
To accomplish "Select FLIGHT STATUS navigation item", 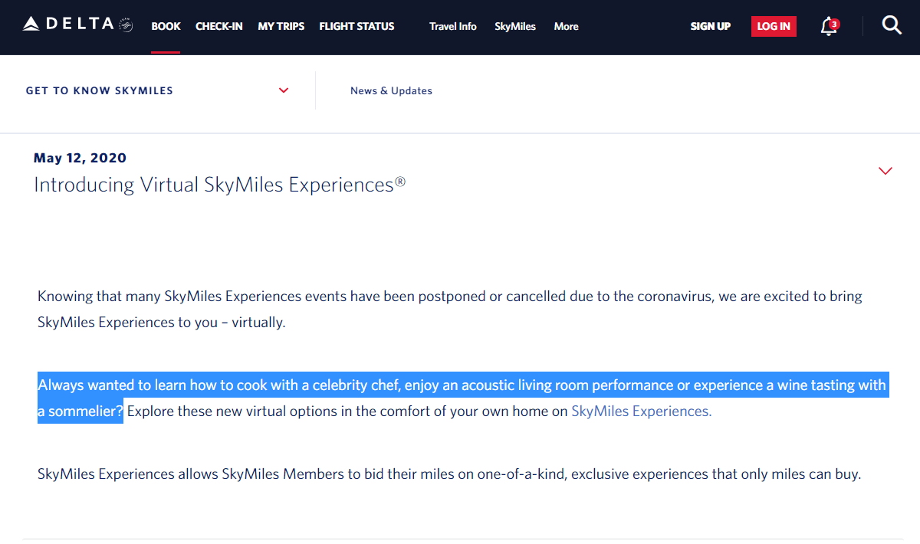I will pos(356,26).
